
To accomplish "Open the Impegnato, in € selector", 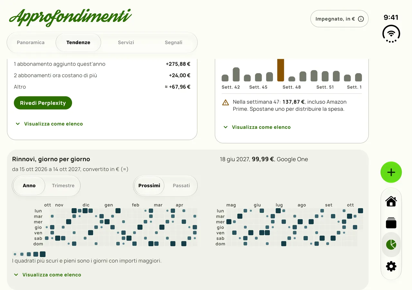I will click(339, 19).
